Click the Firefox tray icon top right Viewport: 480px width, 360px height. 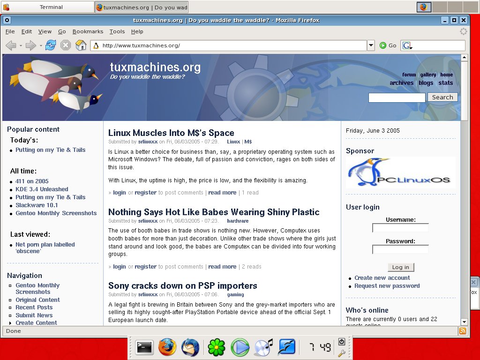coord(424,7)
